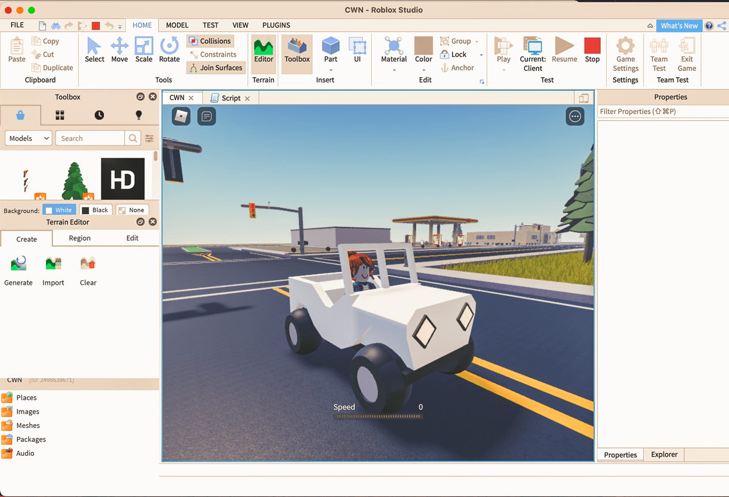Open the chat icon in viewport
Image resolution: width=729 pixels, height=497 pixels.
click(x=207, y=116)
